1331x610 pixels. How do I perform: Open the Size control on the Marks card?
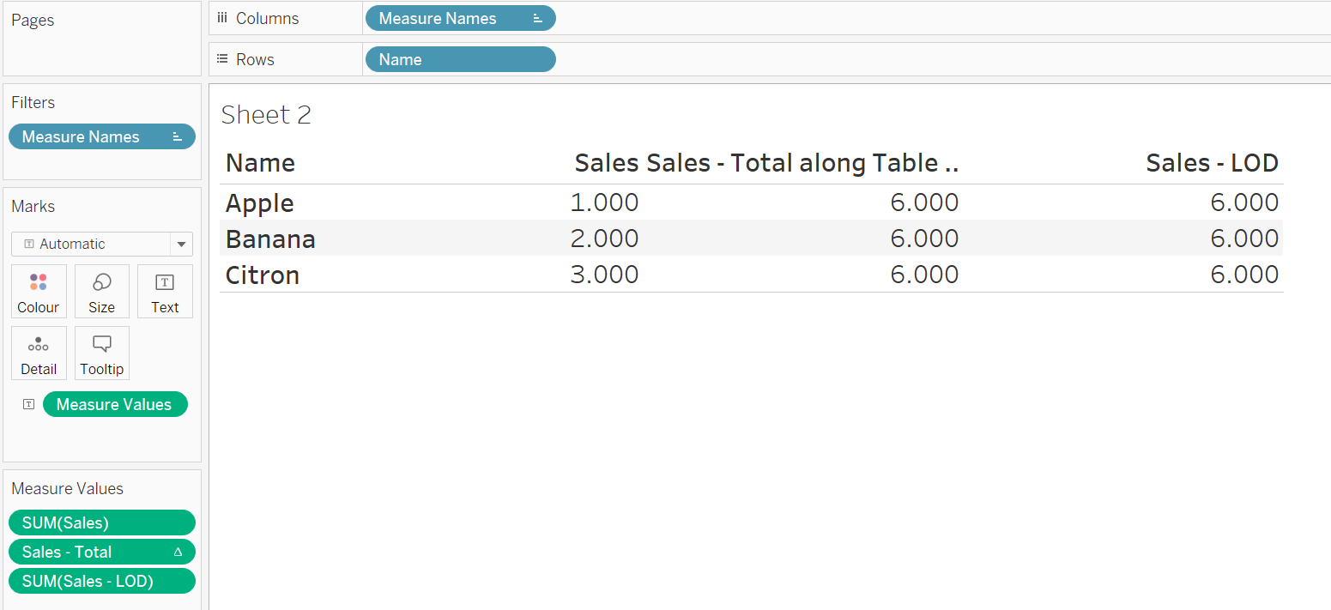101,291
